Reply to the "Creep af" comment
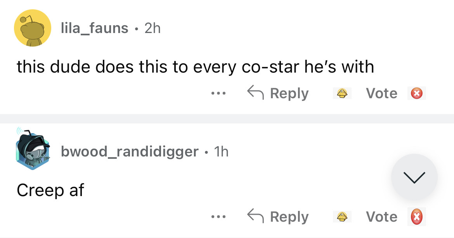The width and height of the screenshot is (454, 238). tap(278, 217)
